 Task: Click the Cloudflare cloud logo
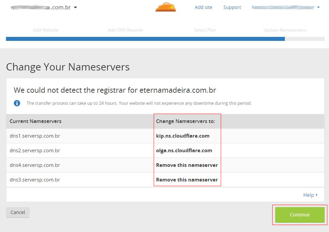166,7
